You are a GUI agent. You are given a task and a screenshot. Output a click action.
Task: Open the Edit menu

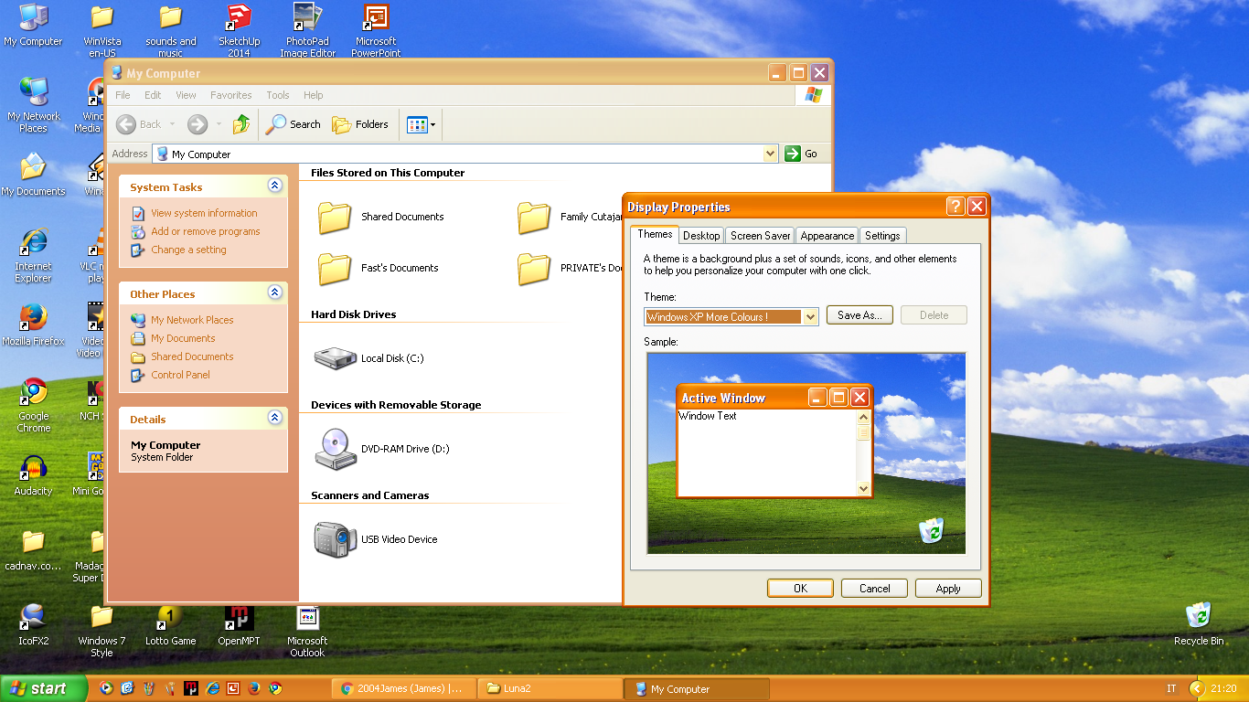(153, 95)
